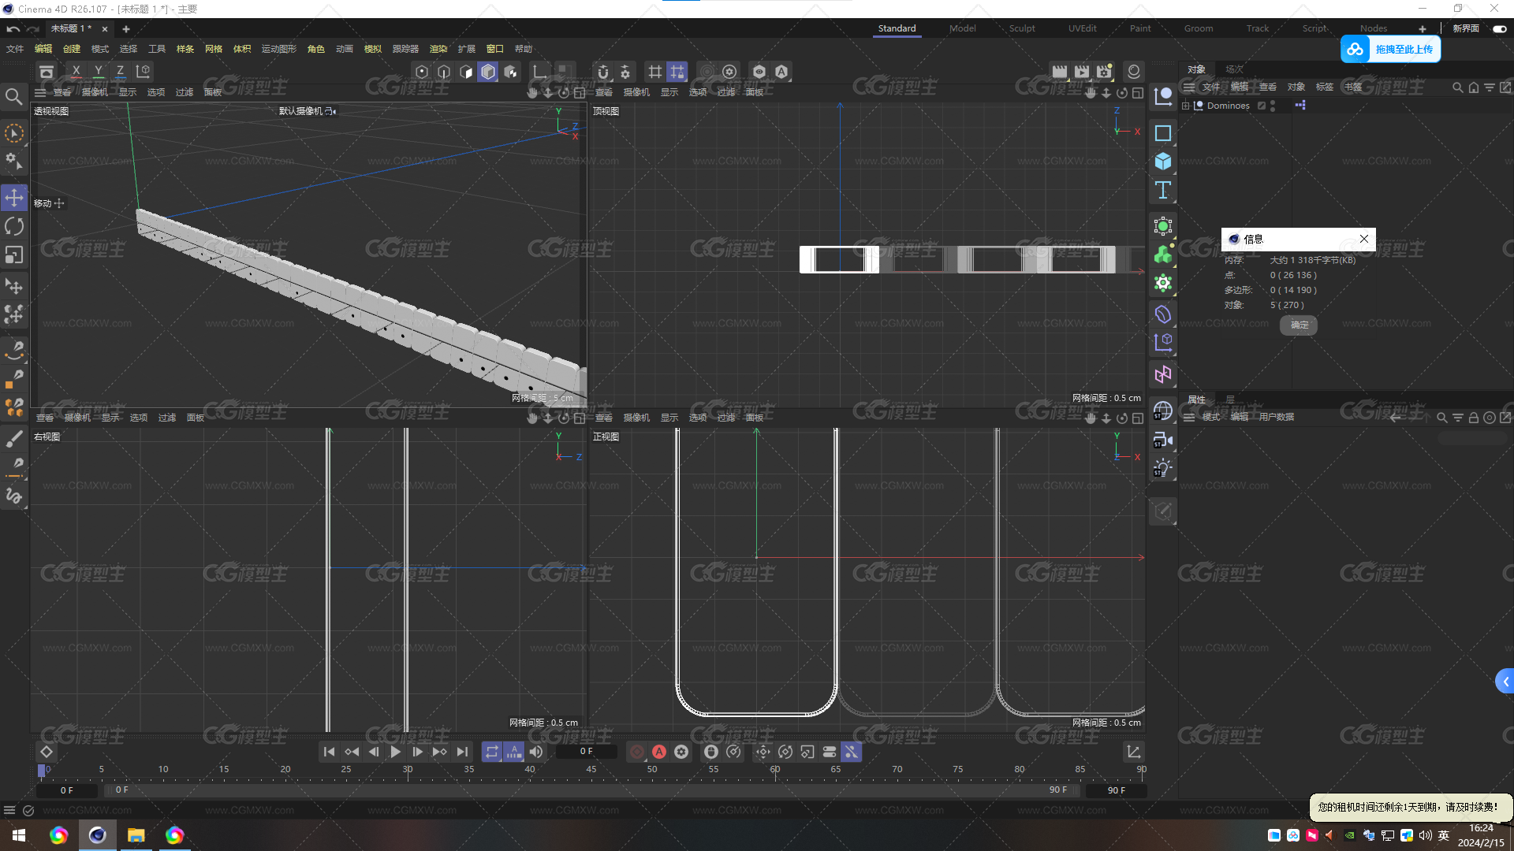Click 确定 in the info dialog
The height and width of the screenshot is (851, 1514).
point(1299,325)
